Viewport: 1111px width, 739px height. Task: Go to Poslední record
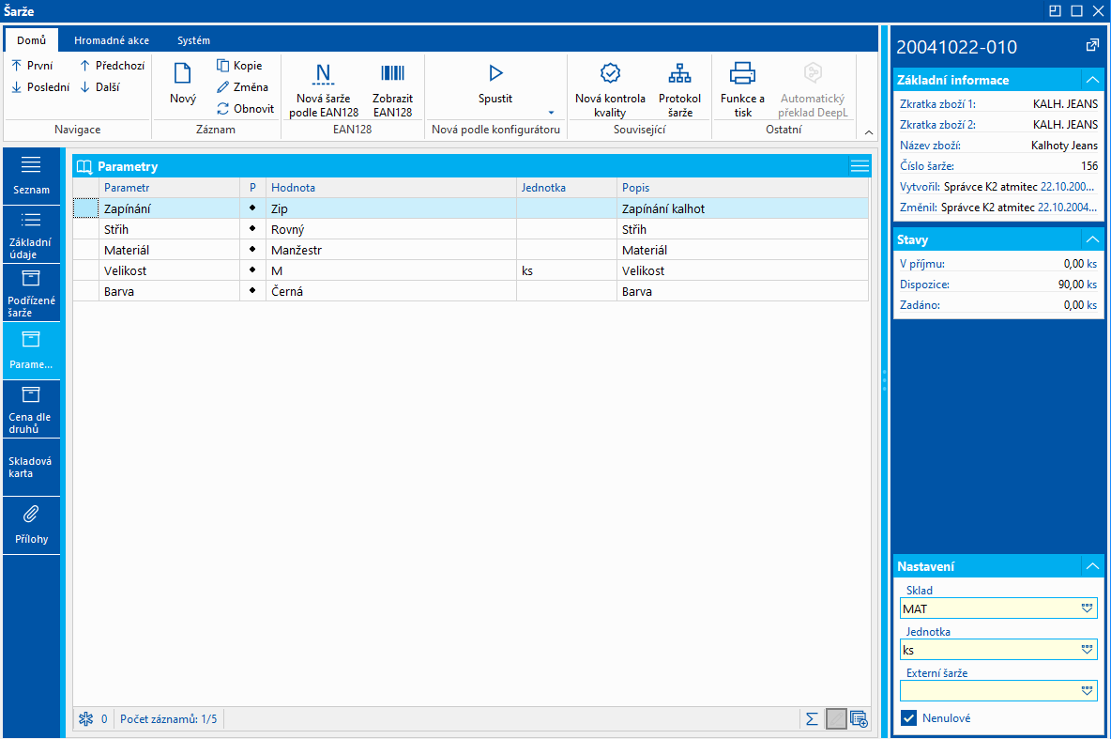point(40,87)
